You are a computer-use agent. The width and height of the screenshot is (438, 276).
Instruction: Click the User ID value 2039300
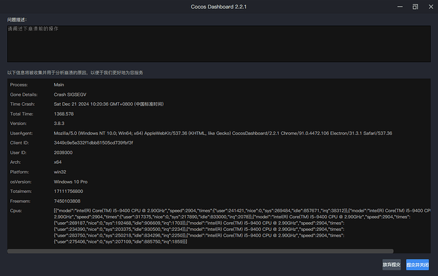point(64,152)
